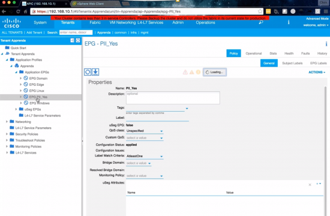Click the Apprenda application profile icon

(17, 65)
